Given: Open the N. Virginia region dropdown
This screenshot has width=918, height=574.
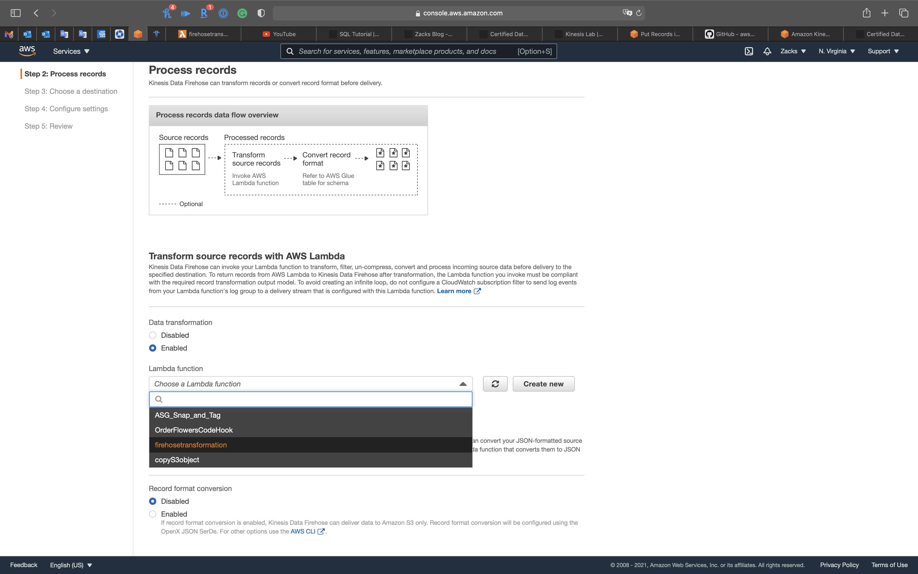Looking at the screenshot, I should click(x=837, y=51).
